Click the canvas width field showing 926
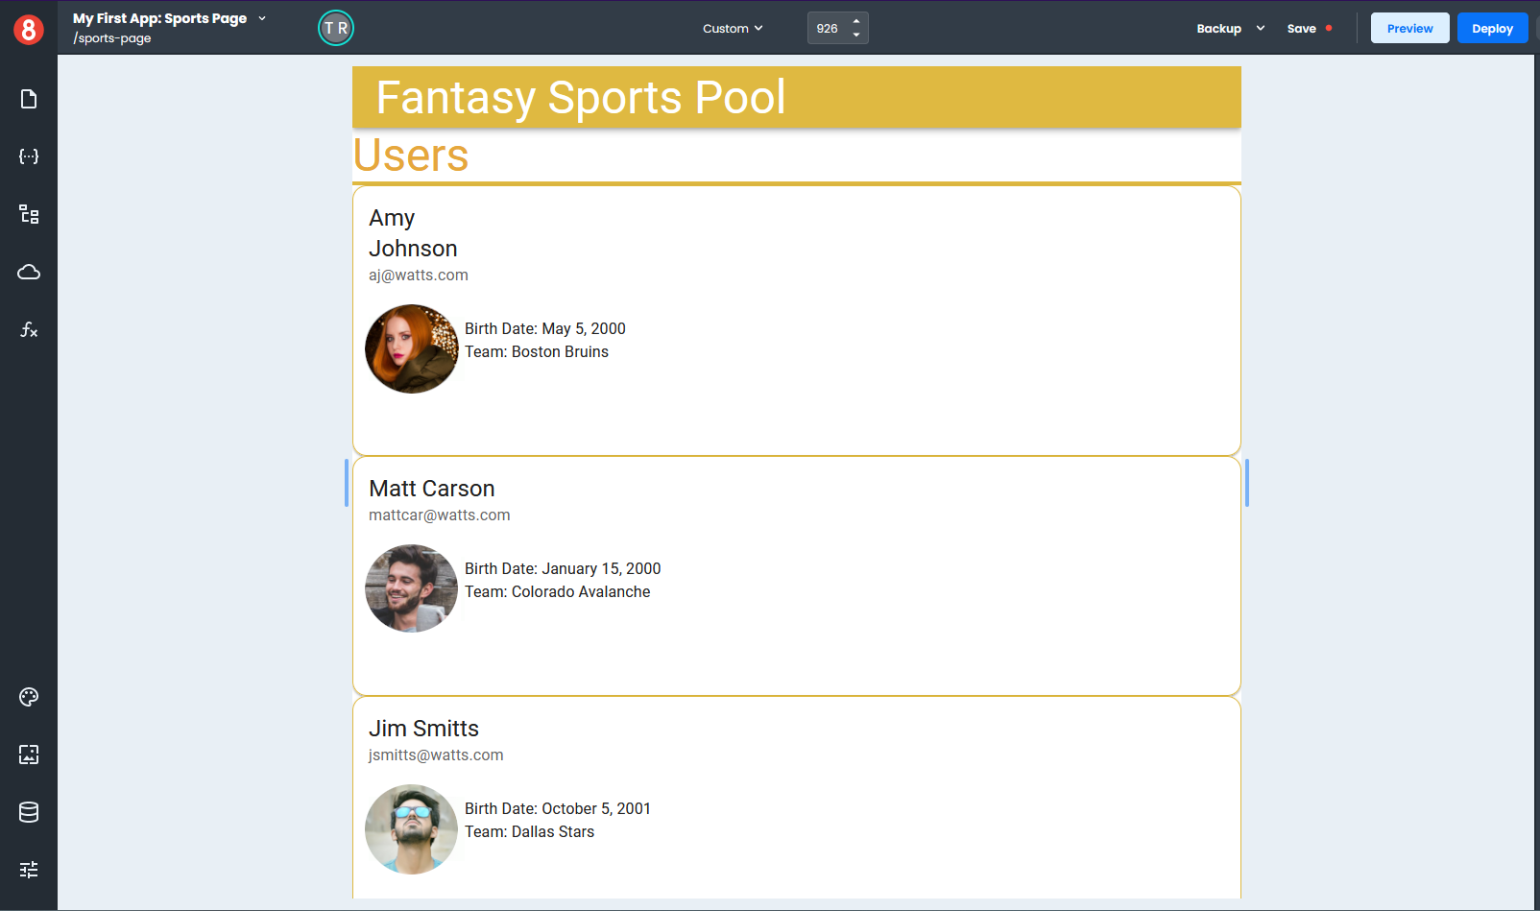 tap(828, 29)
